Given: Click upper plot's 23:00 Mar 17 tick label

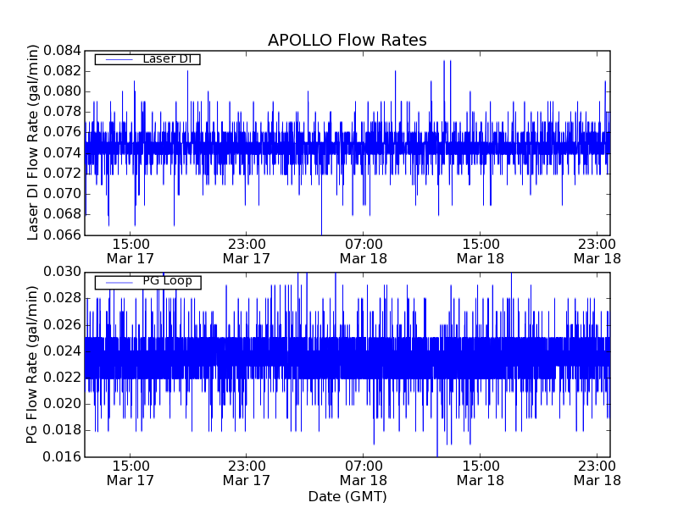Looking at the screenshot, I should coord(247,251).
